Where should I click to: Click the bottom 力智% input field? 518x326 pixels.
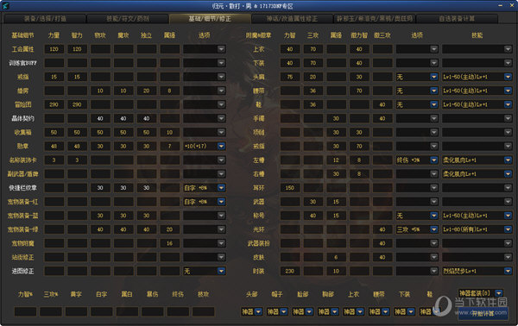(x=25, y=311)
